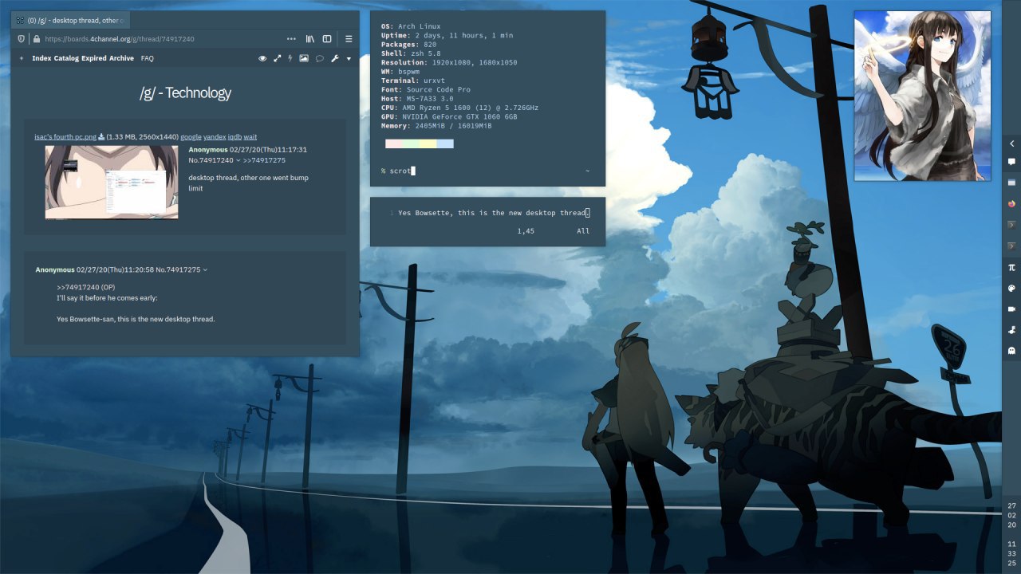Open the Expired link

(95, 58)
